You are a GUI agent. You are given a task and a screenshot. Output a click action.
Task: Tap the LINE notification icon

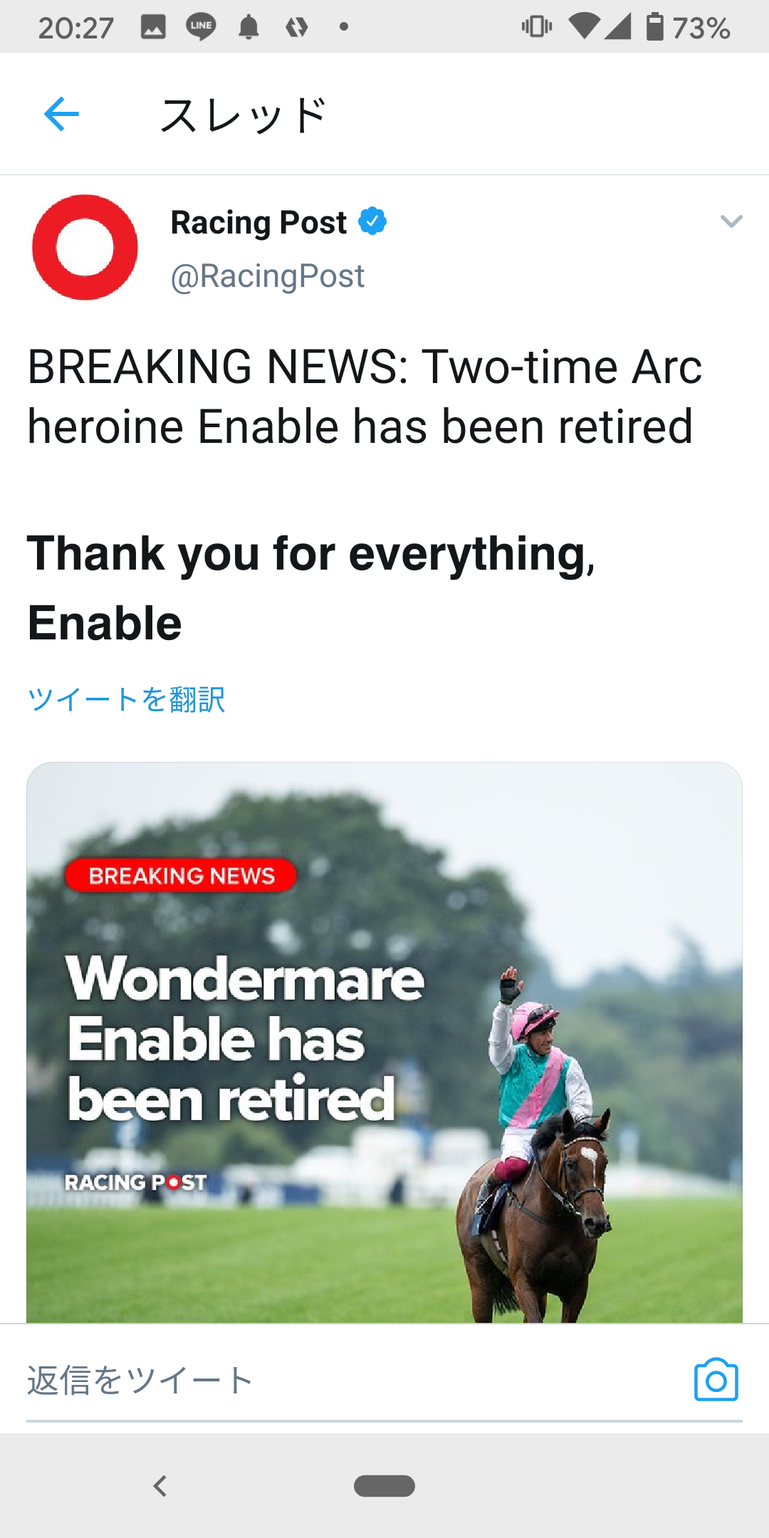201,27
